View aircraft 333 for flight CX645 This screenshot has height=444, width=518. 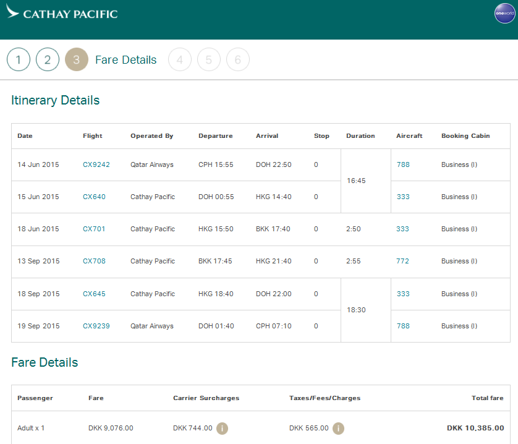(403, 294)
